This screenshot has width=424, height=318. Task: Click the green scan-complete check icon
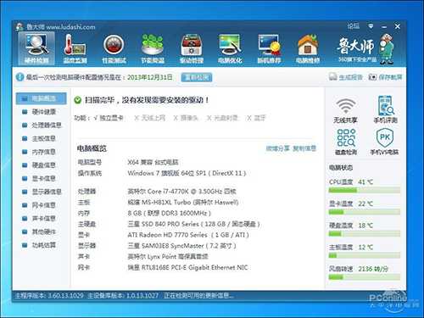coord(78,100)
